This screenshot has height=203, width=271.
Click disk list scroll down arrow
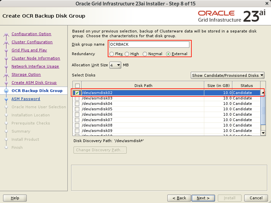point(263,133)
